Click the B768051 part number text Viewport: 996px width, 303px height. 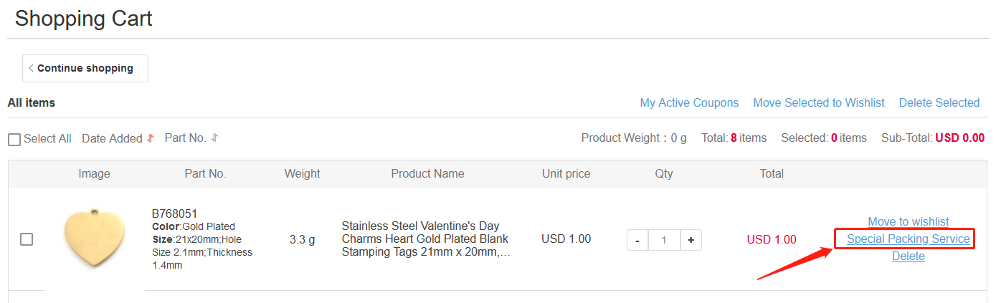175,213
